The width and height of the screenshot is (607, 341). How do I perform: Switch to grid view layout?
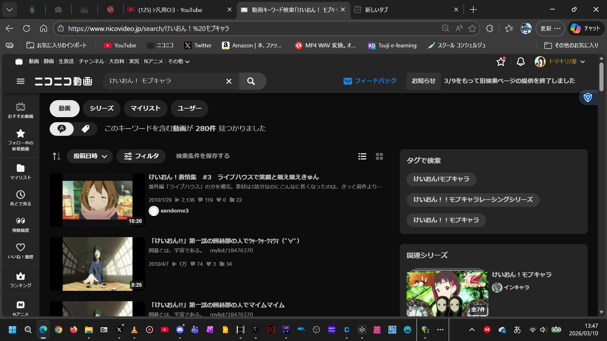[x=379, y=156]
